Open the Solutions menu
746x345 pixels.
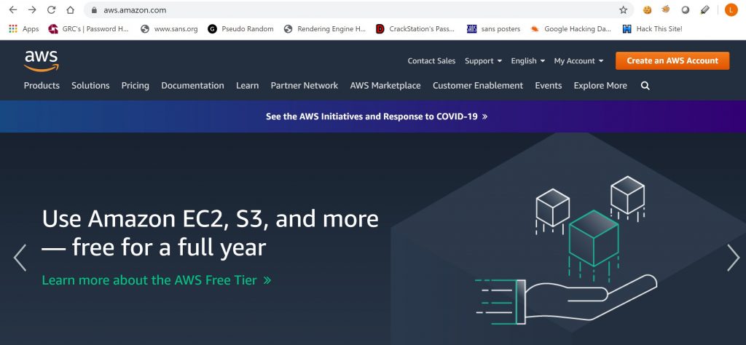tap(90, 86)
